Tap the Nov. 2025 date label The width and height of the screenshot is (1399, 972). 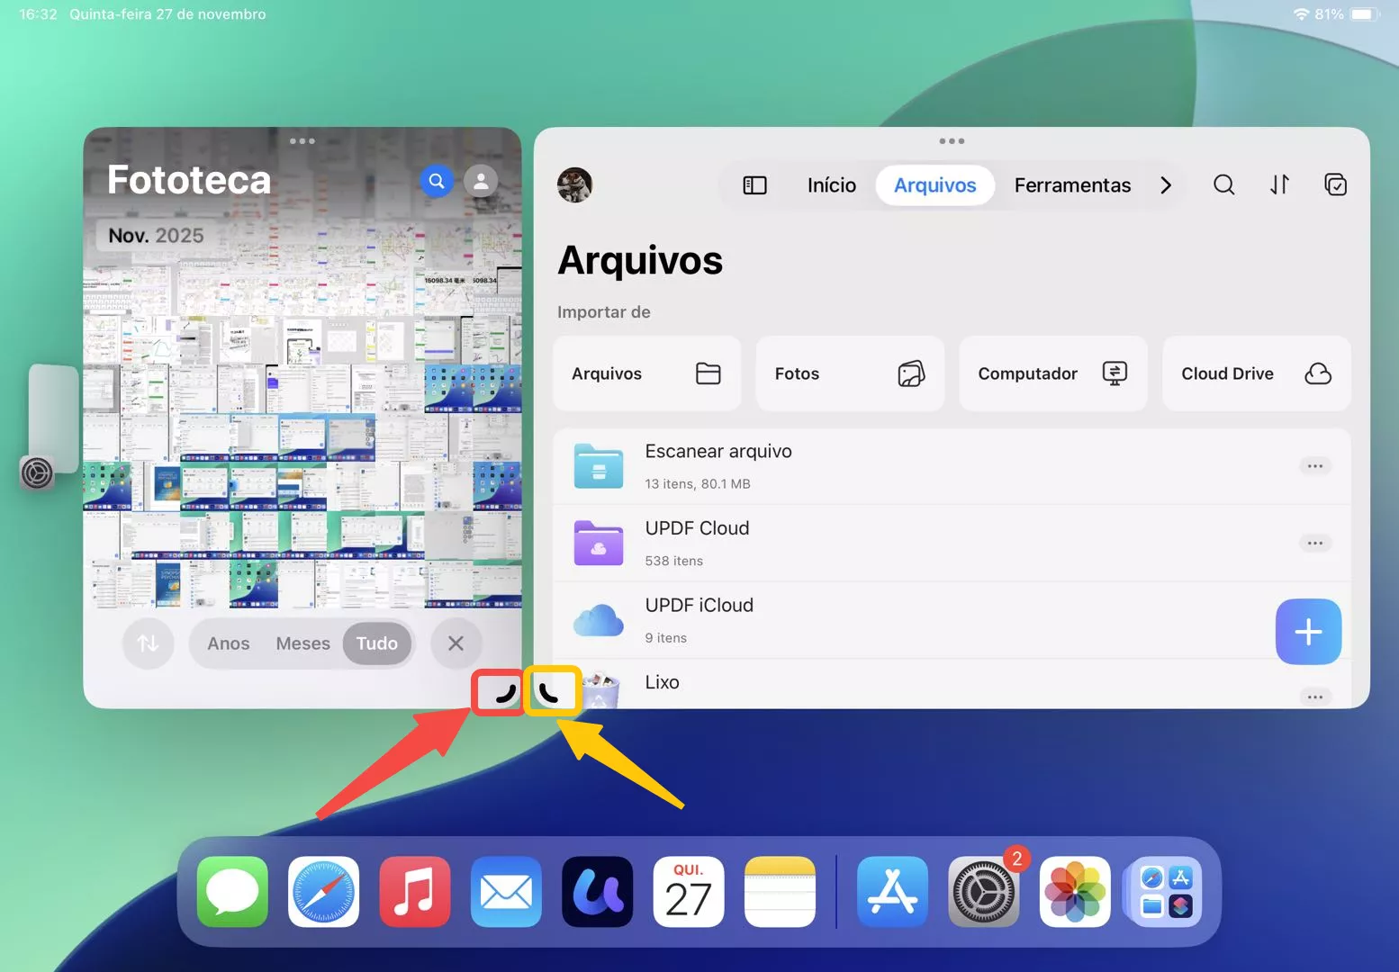point(156,236)
